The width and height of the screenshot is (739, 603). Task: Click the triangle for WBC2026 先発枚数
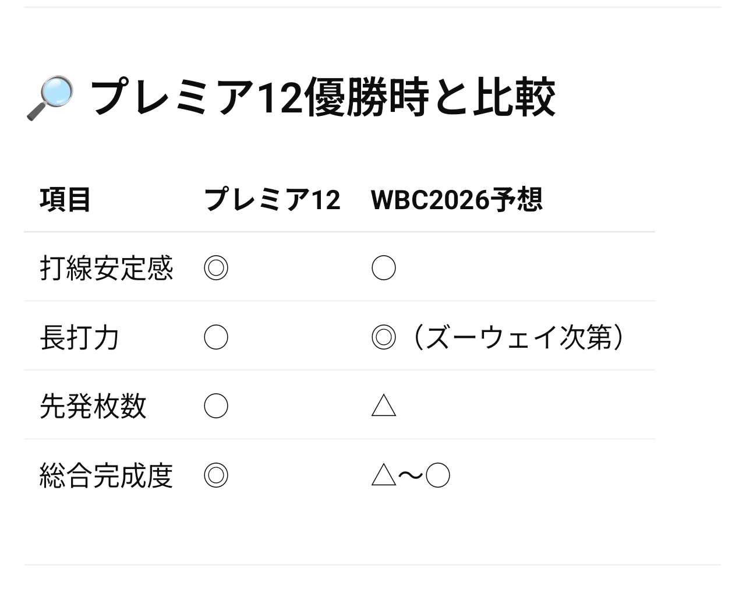(x=384, y=406)
